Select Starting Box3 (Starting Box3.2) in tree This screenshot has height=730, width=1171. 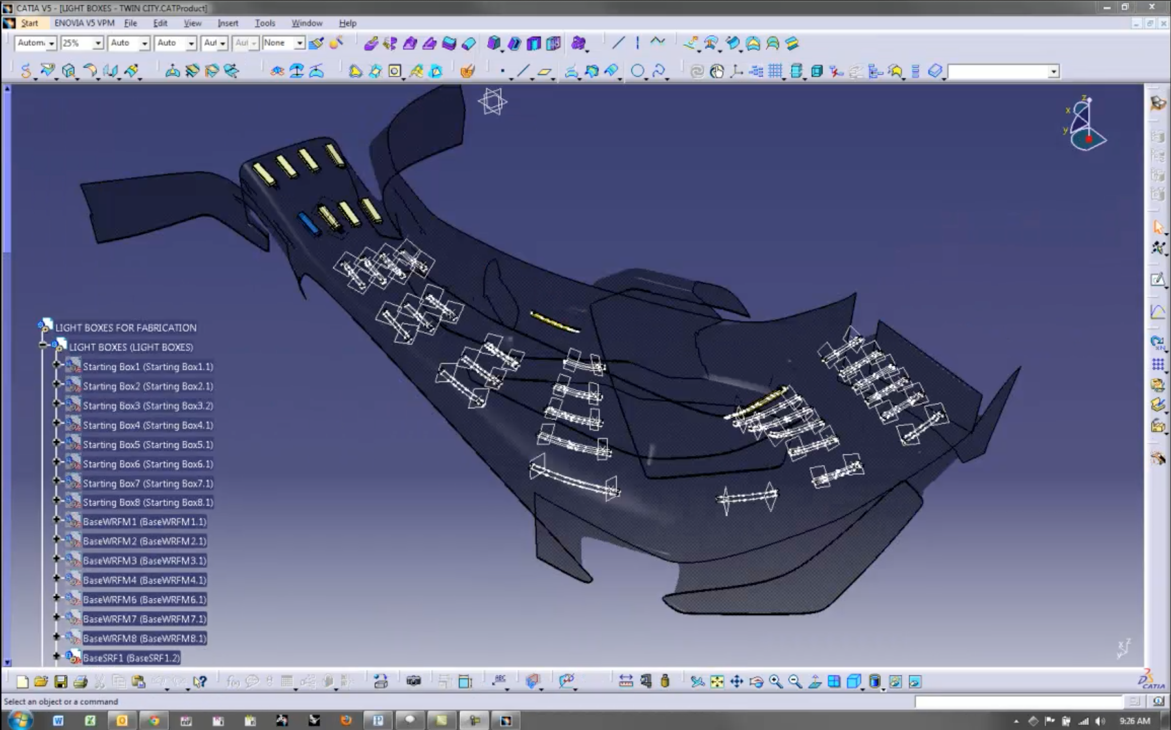(148, 406)
